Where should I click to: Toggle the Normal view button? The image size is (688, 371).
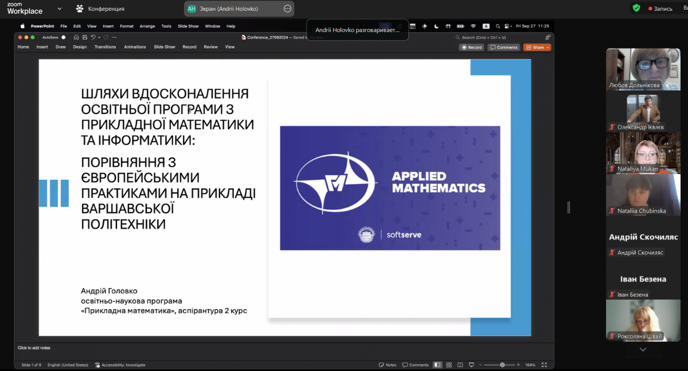tap(437, 364)
